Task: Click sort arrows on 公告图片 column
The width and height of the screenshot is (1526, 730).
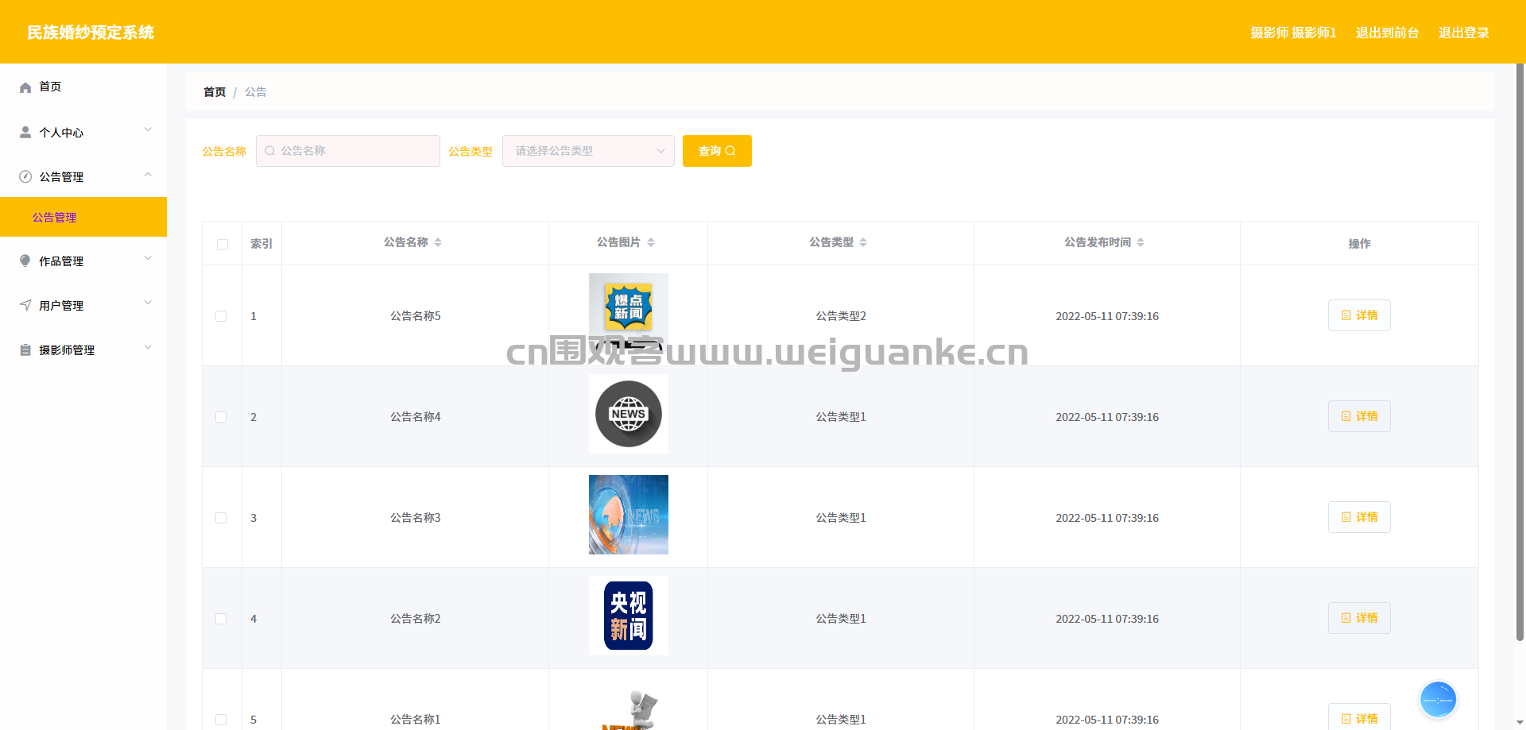Action: point(651,242)
